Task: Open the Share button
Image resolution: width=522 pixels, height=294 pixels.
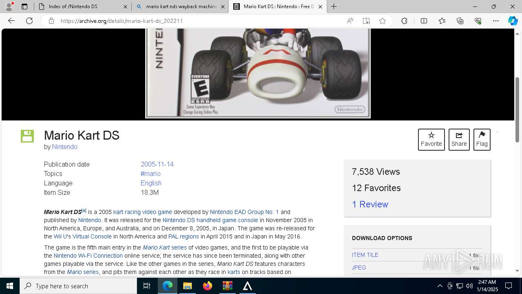Action: click(x=459, y=140)
